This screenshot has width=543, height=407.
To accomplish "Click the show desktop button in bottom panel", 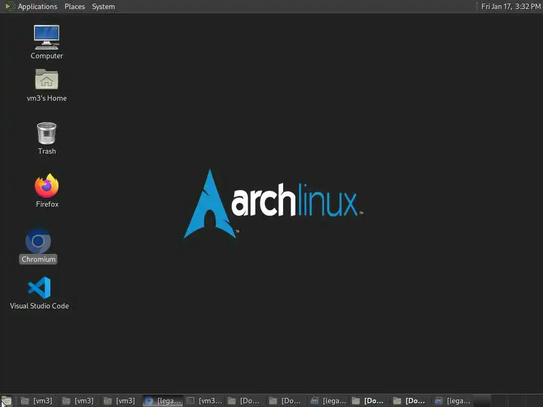I will click(6, 401).
